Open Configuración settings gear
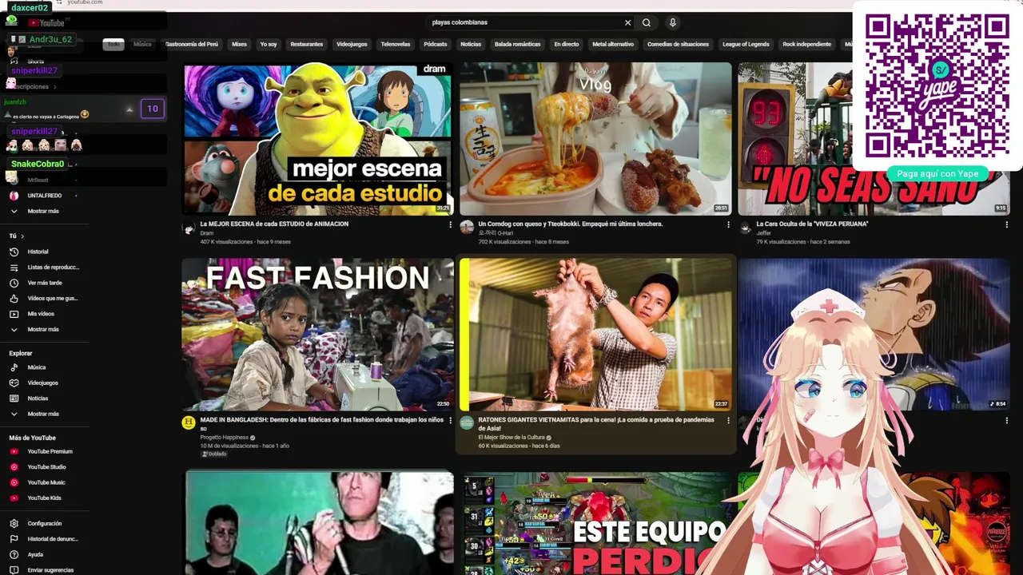Image resolution: width=1023 pixels, height=575 pixels. point(35,523)
